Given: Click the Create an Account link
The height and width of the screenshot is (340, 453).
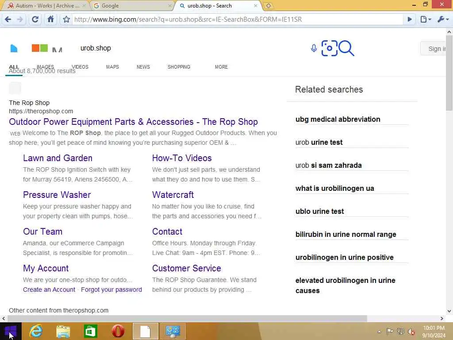Looking at the screenshot, I should click(x=49, y=290).
